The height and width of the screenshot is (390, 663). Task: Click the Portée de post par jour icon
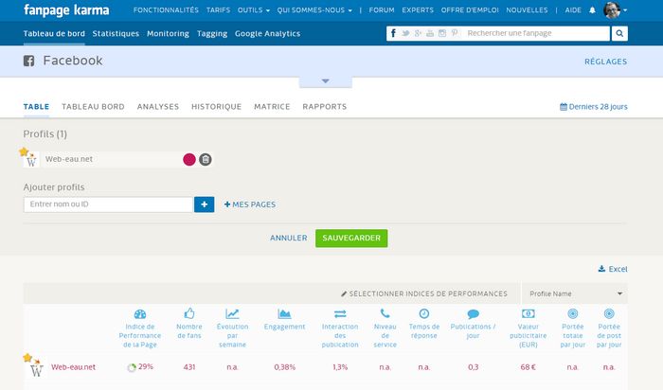tap(609, 313)
